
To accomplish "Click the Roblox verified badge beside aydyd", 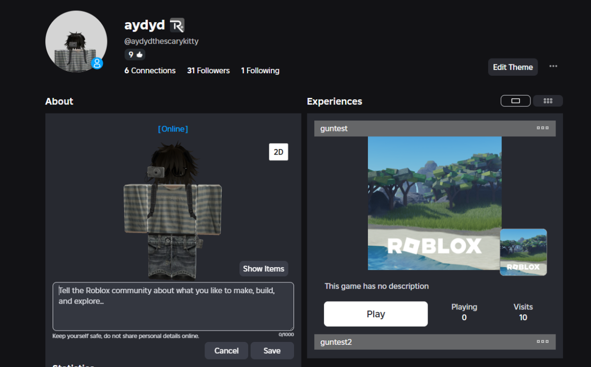I will click(x=177, y=25).
